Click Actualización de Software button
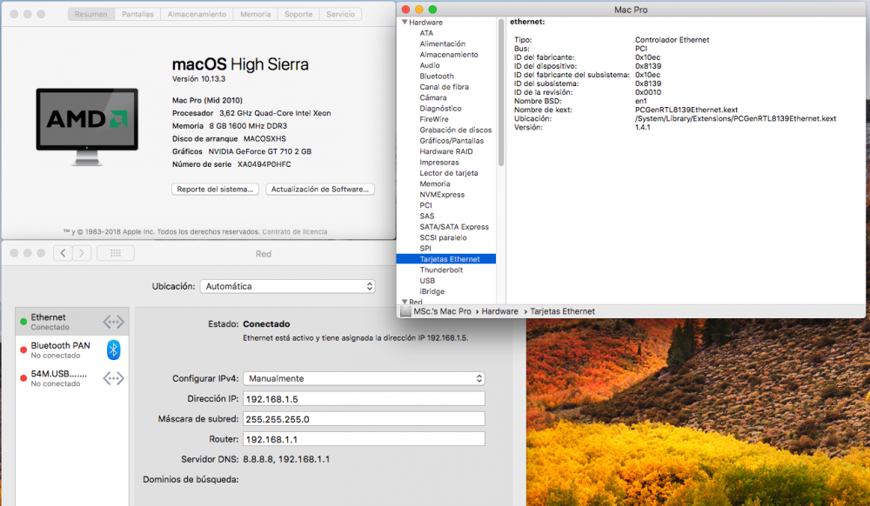 (x=320, y=189)
